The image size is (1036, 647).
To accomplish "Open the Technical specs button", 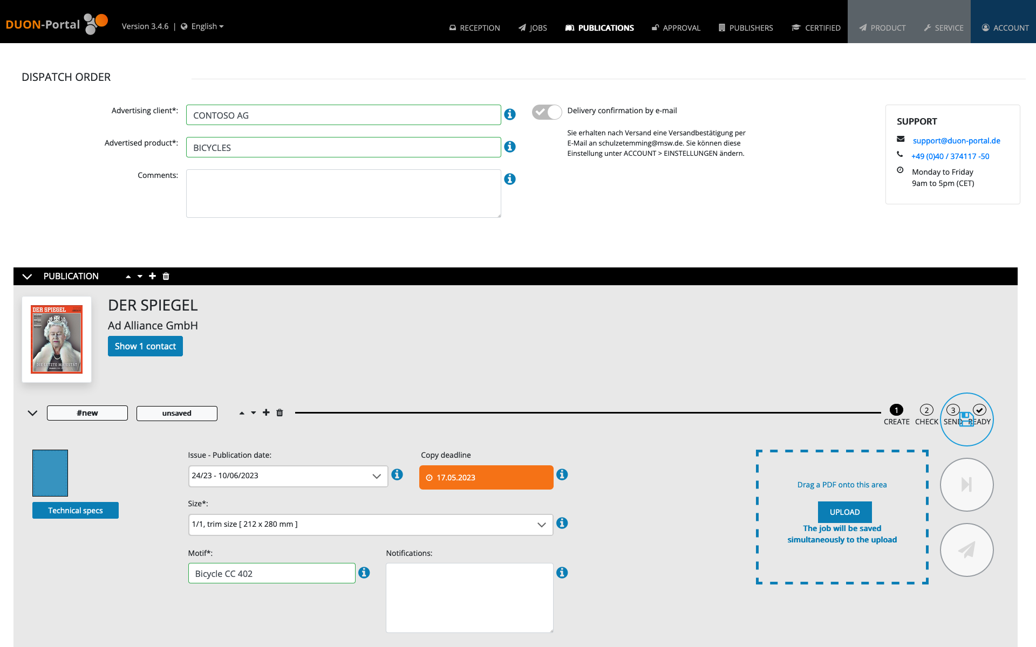I will 76,511.
